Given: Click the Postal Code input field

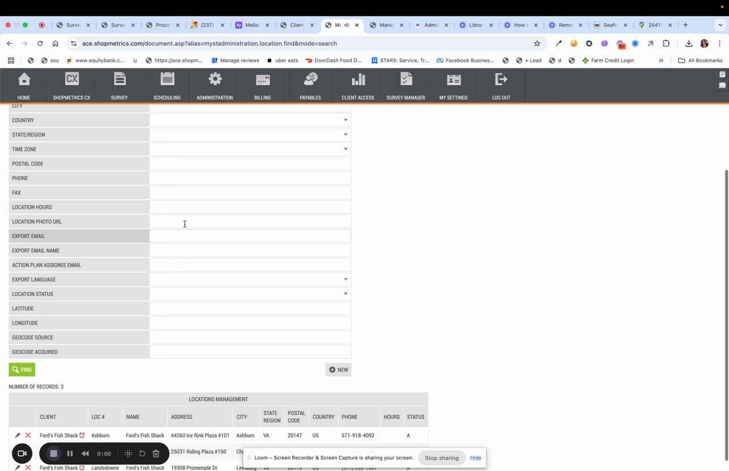Looking at the screenshot, I should pyautogui.click(x=251, y=164).
